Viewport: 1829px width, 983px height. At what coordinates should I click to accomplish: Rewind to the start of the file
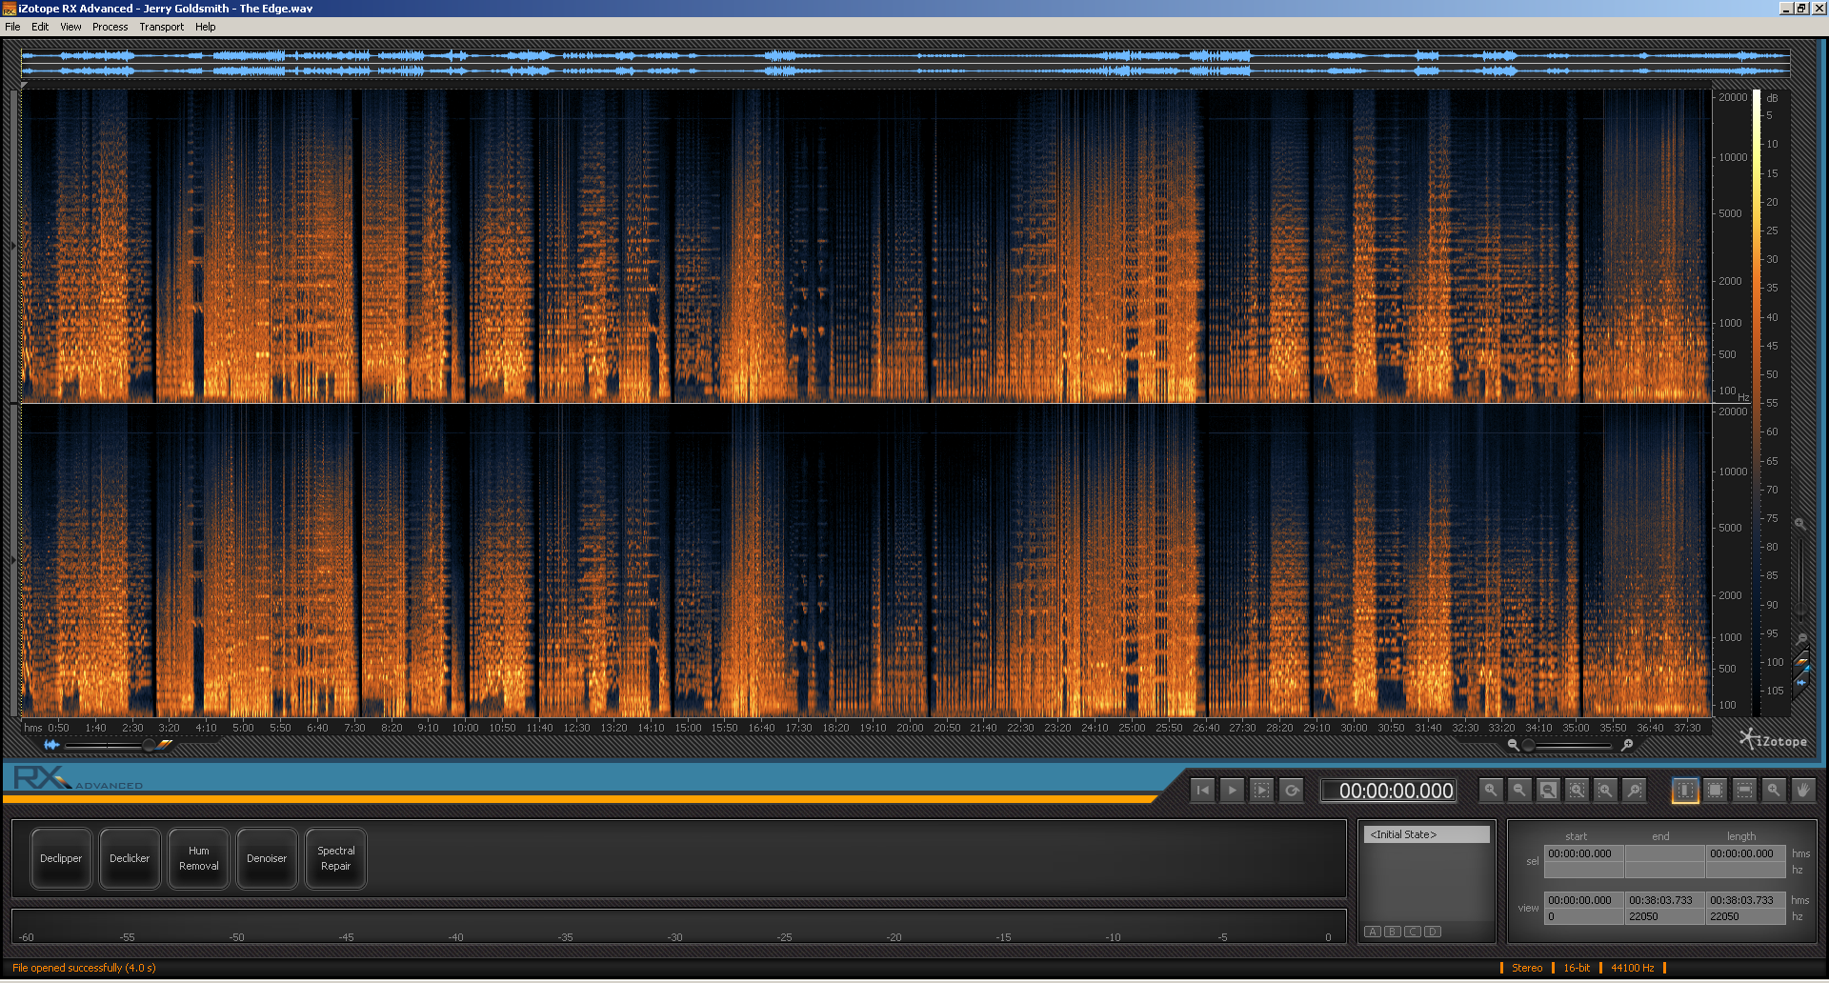[x=1203, y=790]
